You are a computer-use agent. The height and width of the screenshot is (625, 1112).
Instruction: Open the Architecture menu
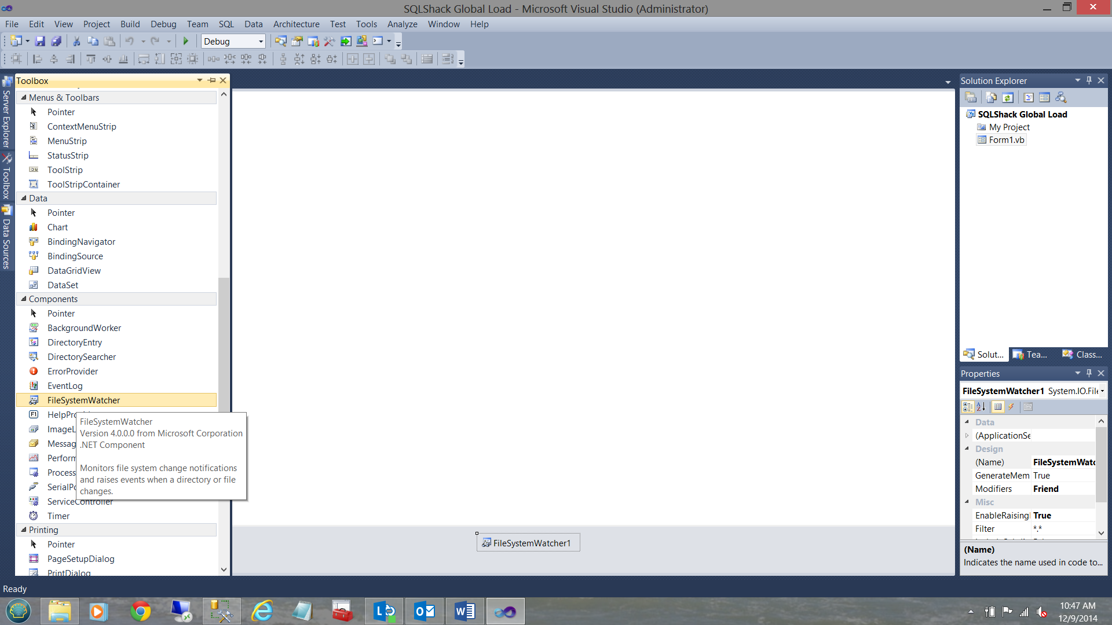(x=296, y=24)
